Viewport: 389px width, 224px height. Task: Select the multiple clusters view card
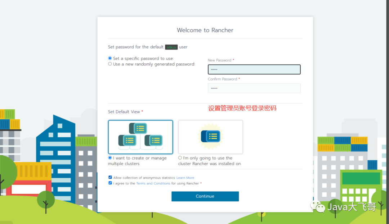pos(140,137)
